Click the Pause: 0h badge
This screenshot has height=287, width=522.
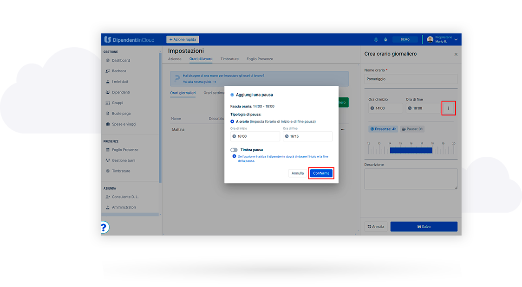click(412, 129)
